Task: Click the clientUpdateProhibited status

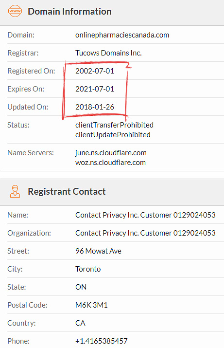Action: click(113, 135)
